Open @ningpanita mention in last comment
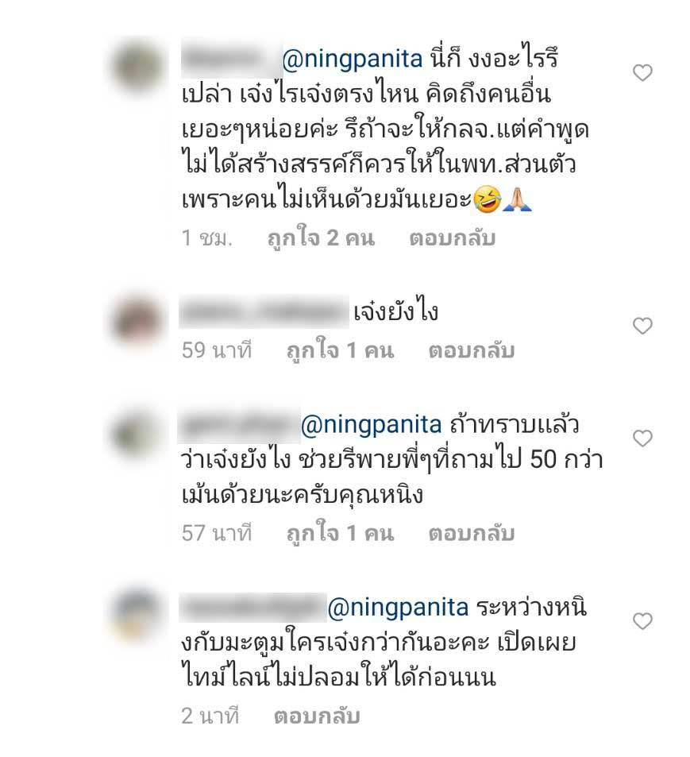Viewport: 690px width, 757px height. click(398, 608)
